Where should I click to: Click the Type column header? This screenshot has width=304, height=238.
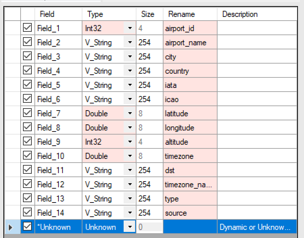click(x=109, y=14)
